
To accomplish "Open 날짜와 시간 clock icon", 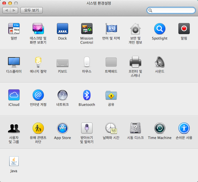I will (x=111, y=128).
